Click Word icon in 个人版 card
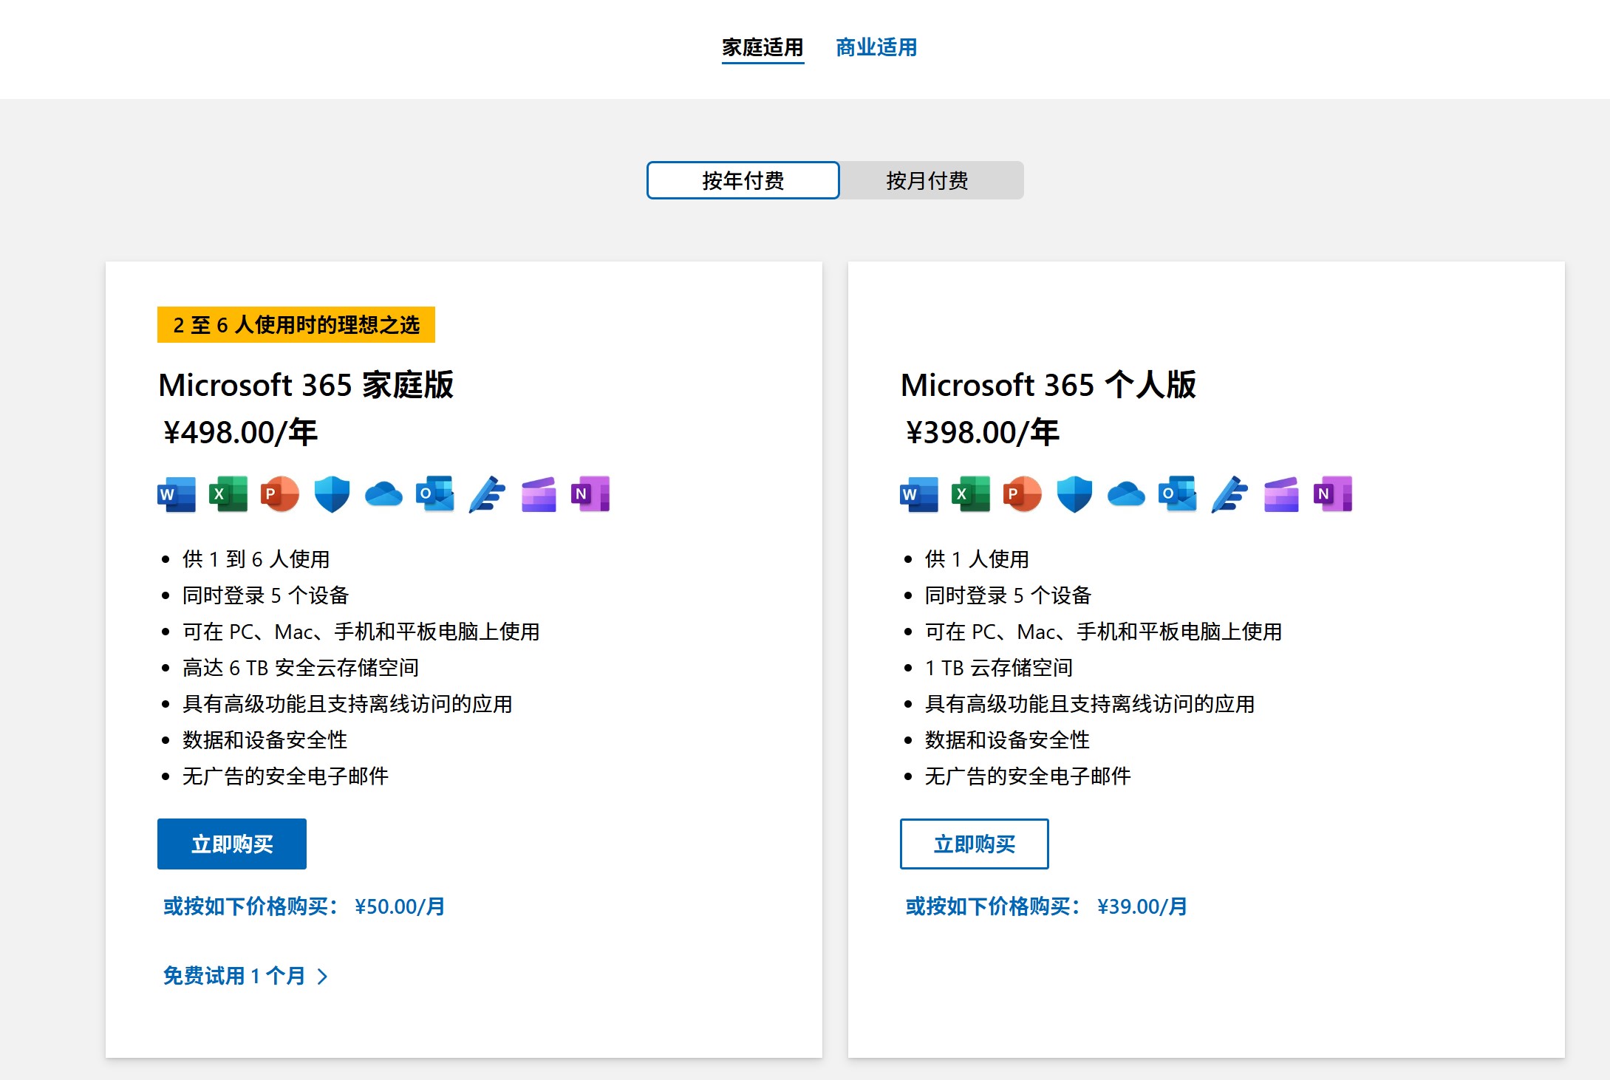This screenshot has width=1610, height=1080. click(x=919, y=494)
